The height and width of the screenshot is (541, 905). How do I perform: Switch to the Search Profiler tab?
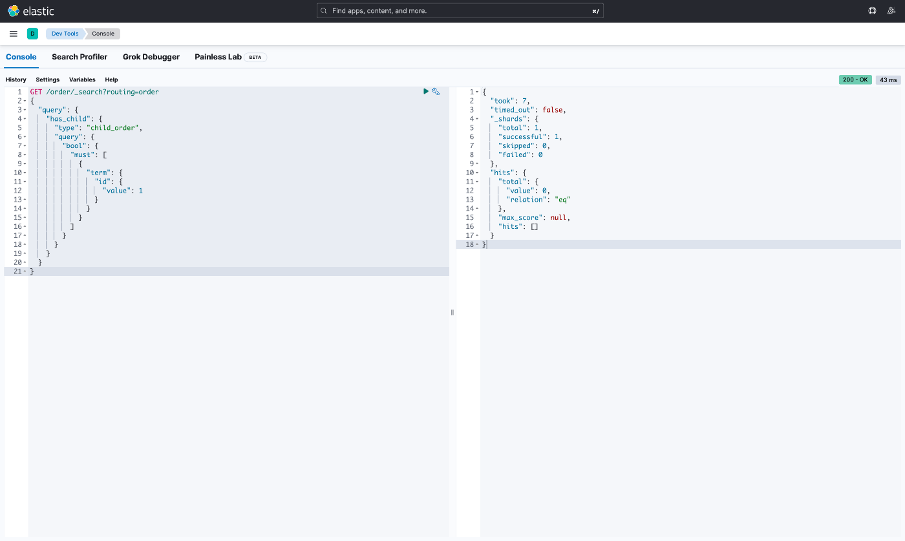tap(80, 57)
